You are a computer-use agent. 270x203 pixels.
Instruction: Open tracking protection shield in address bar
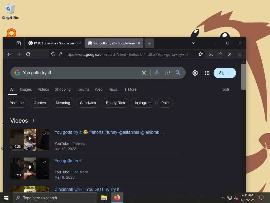[53, 54]
